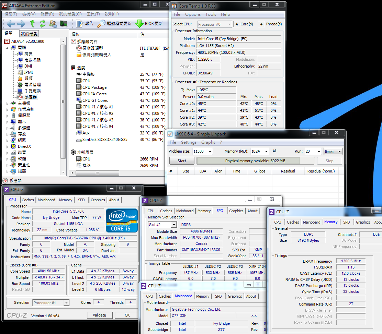Viewport: 382px width, 334px height.
Task: Switch to SPD tab in CPU-Z Memory window
Action: 346,222
